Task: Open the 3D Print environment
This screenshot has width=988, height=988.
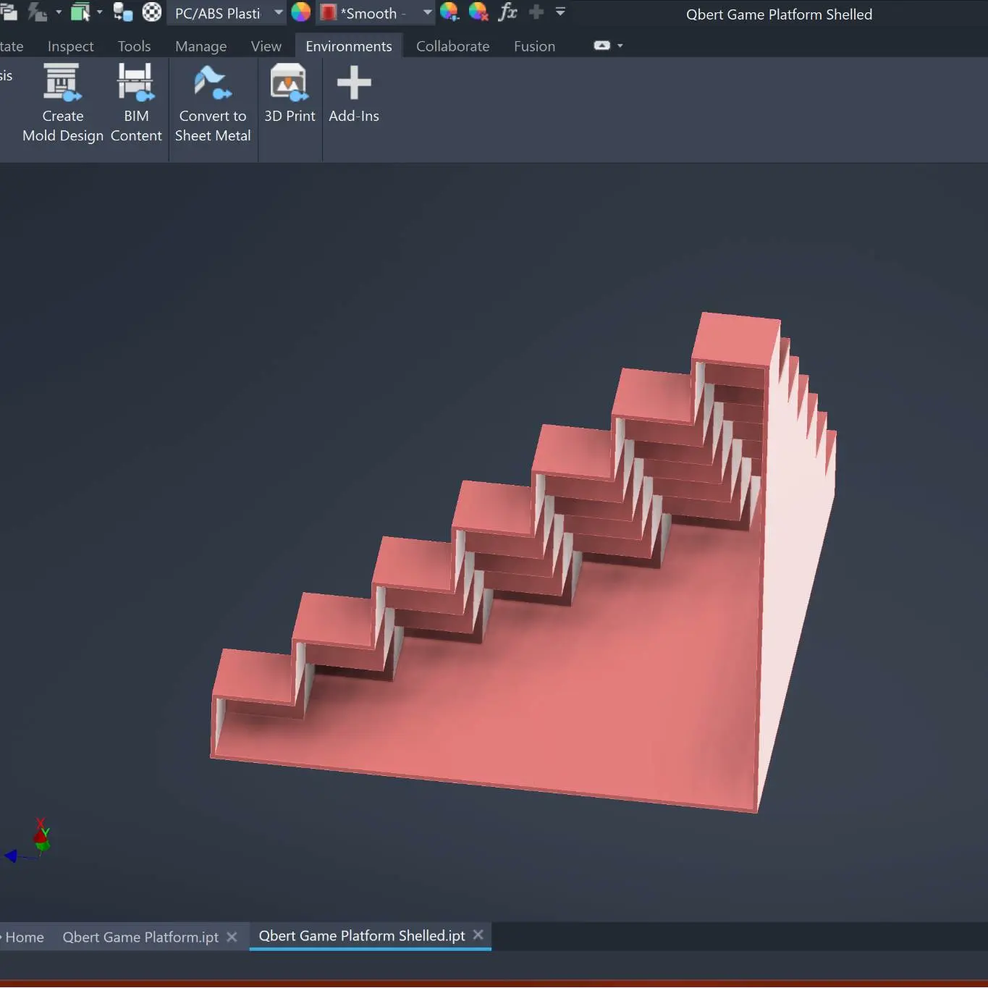Action: click(290, 94)
